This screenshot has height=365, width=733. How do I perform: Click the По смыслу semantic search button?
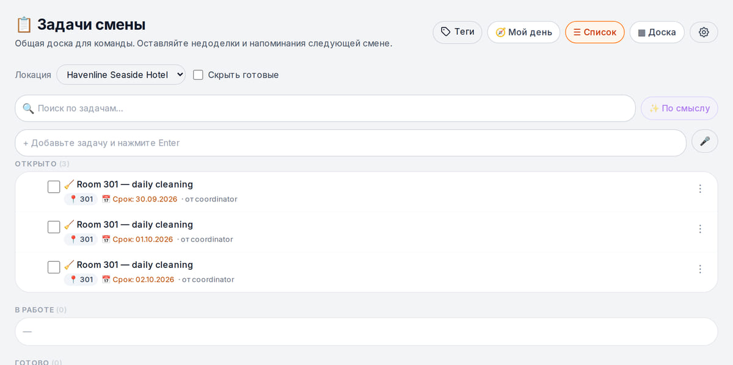pyautogui.click(x=679, y=109)
